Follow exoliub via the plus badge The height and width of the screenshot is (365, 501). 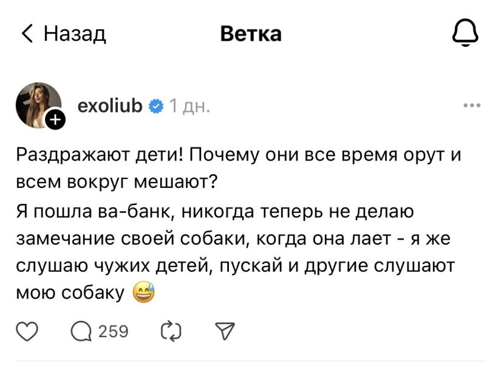tap(55, 120)
